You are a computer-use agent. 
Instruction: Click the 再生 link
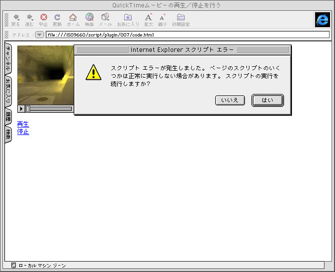pyautogui.click(x=23, y=124)
